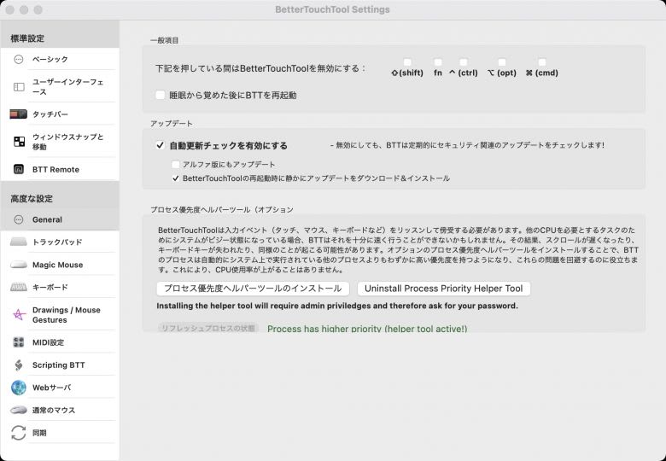Image resolution: width=666 pixels, height=461 pixels.
Task: Select General under 高度な設定
Action: (x=61, y=219)
